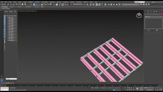Switch to the Hierarchy command panel tab

[x=151, y=11]
